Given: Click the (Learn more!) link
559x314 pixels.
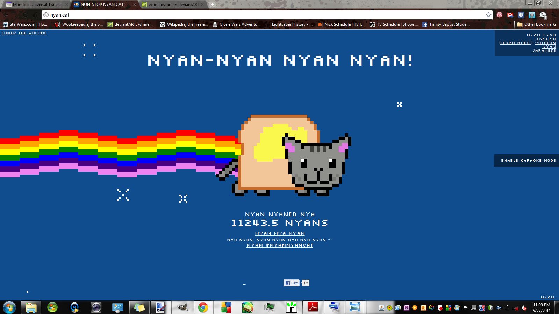Looking at the screenshot, I should tap(515, 43).
